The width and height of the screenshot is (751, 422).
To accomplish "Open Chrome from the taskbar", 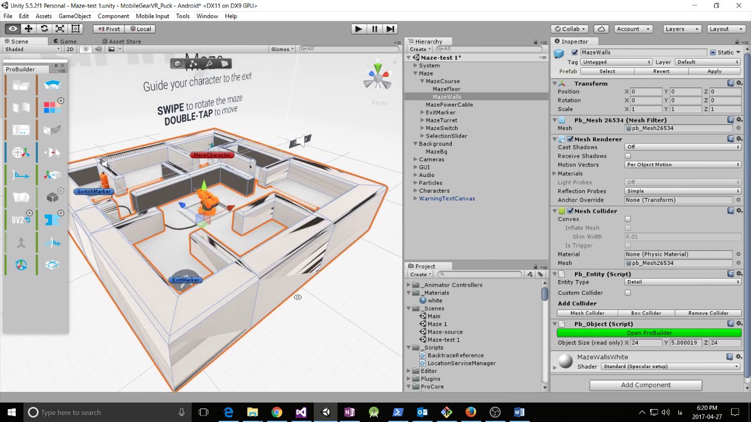I will (276, 412).
